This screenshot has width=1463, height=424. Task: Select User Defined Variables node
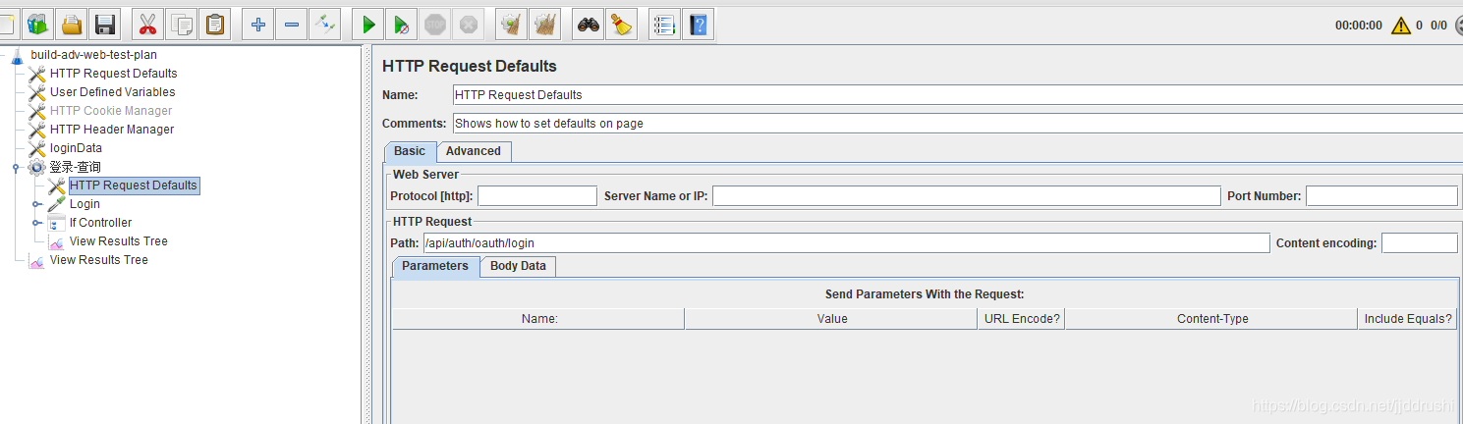113,92
